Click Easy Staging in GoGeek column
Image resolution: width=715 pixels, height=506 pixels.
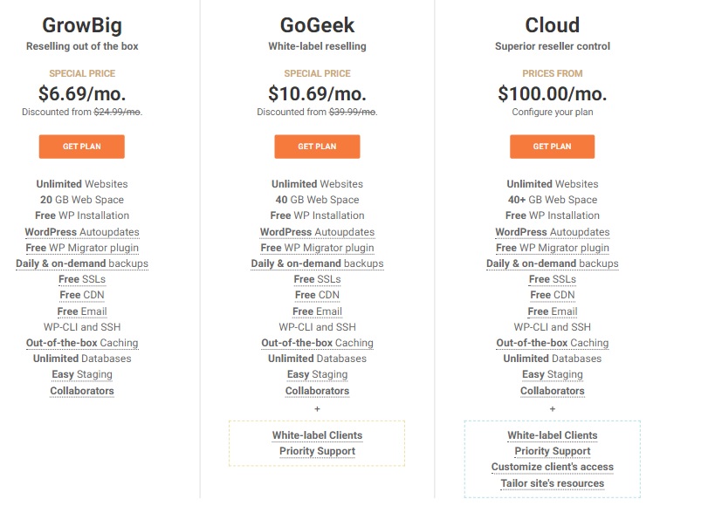[318, 374]
